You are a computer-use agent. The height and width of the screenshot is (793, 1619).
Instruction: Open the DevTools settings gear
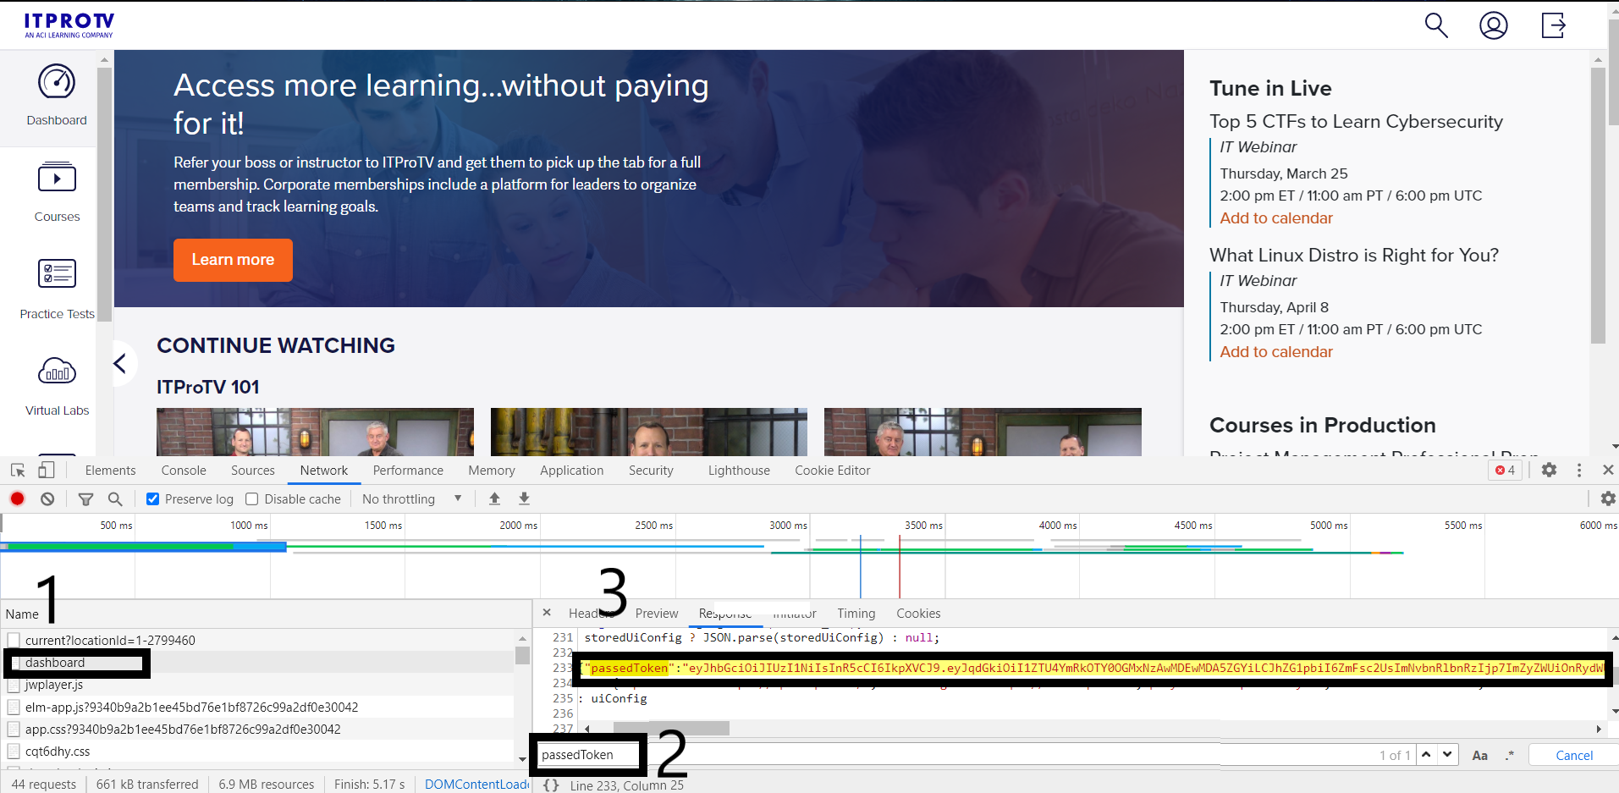(1549, 470)
